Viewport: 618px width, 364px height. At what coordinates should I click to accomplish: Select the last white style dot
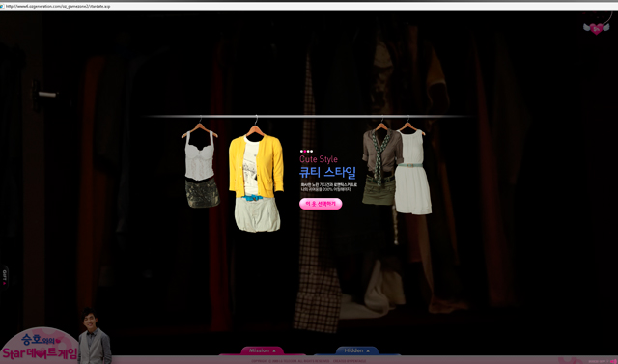pos(311,152)
